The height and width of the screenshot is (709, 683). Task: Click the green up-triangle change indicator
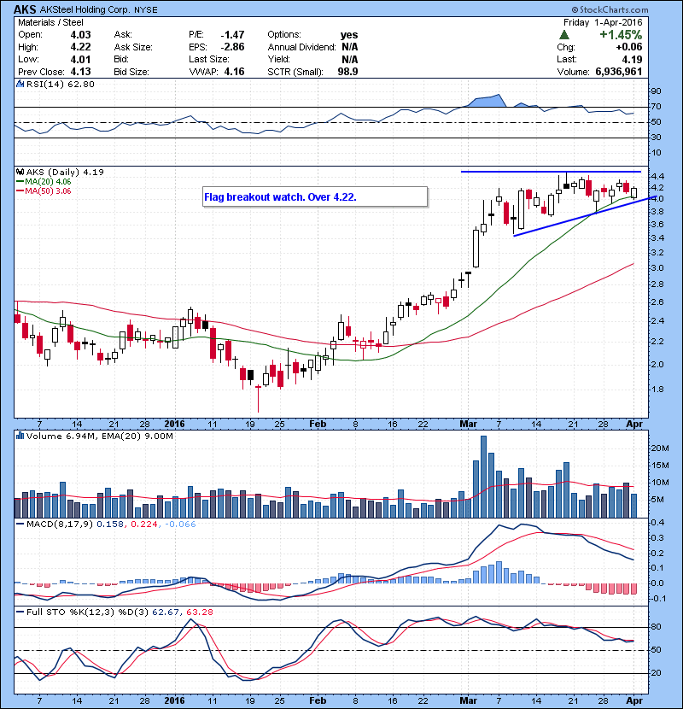(x=563, y=34)
